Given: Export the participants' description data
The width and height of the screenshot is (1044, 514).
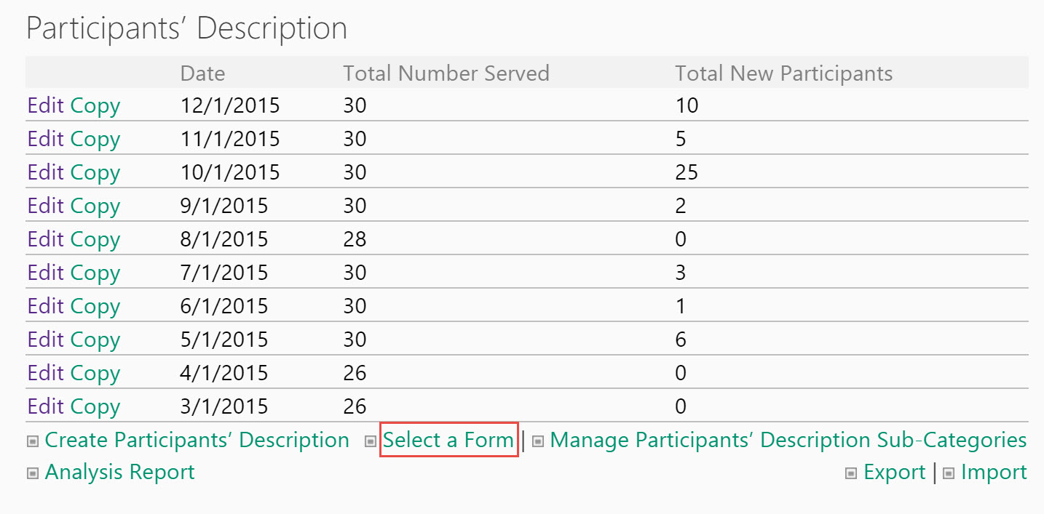Looking at the screenshot, I should (x=895, y=472).
